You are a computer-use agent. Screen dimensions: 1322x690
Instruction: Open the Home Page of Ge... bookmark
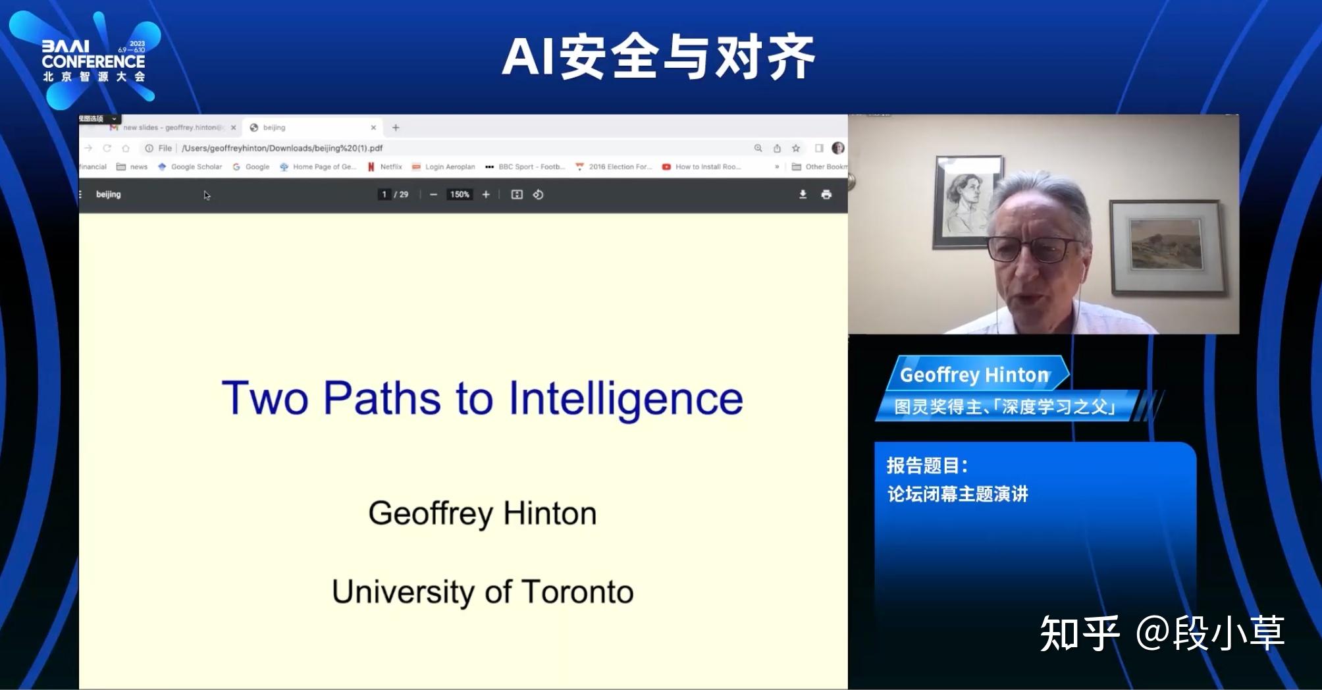pos(318,167)
